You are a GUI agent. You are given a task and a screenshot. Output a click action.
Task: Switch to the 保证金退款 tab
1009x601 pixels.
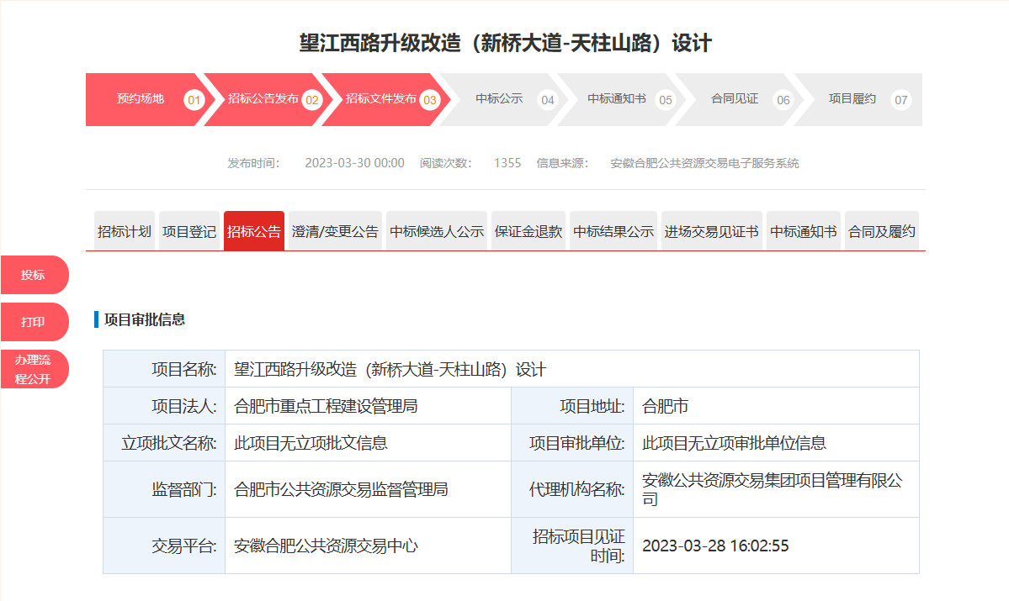tap(528, 231)
